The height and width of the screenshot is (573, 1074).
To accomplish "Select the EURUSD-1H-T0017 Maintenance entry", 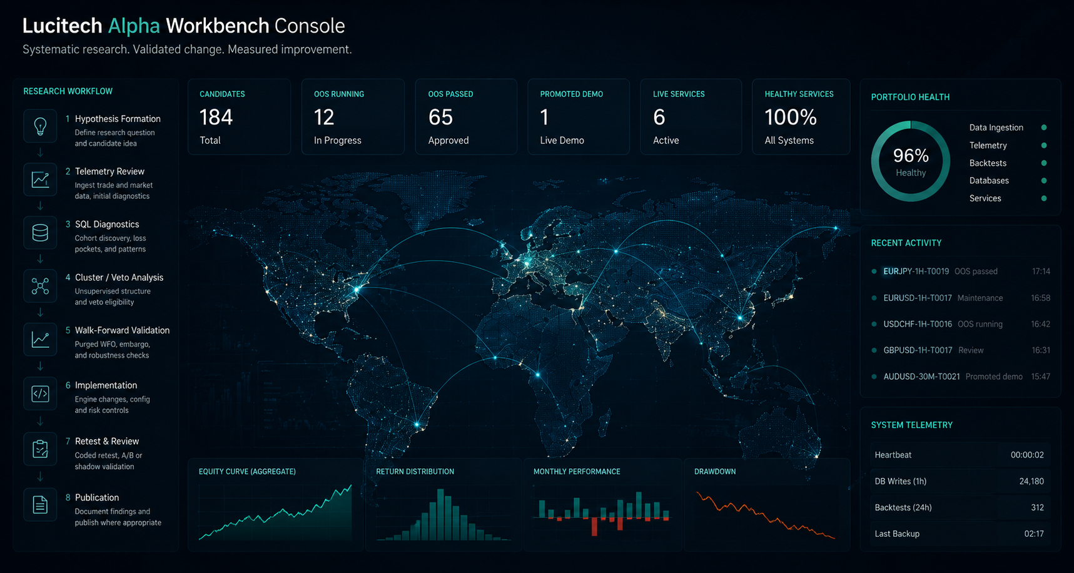I will click(960, 298).
